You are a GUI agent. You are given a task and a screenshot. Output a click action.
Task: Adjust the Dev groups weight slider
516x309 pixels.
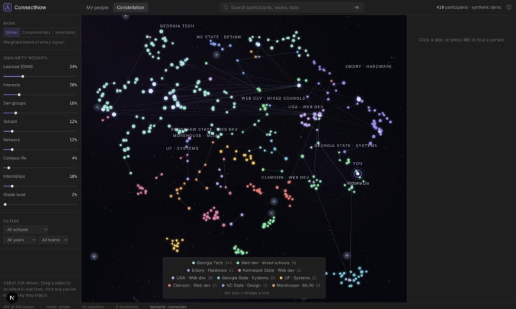pos(40,113)
